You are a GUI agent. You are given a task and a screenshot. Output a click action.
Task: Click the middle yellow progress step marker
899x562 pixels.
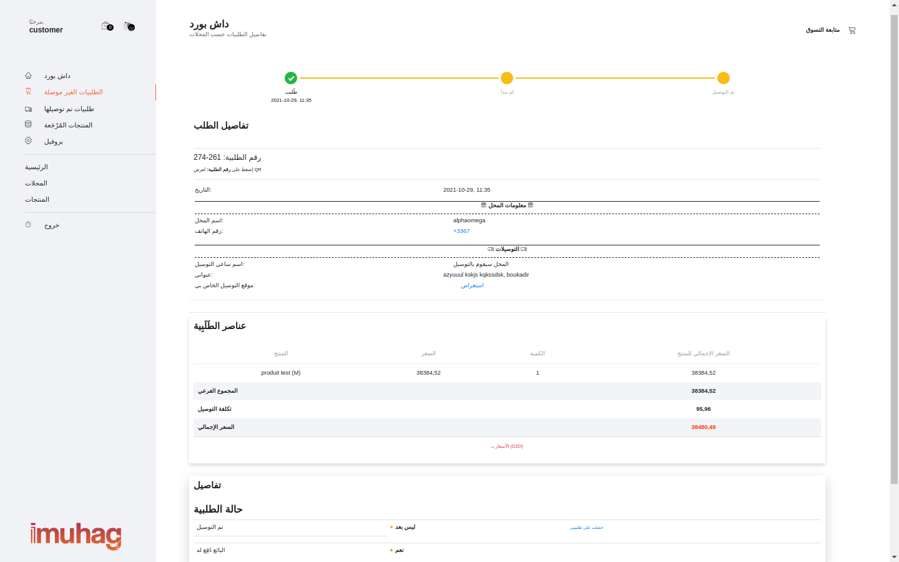tap(507, 78)
